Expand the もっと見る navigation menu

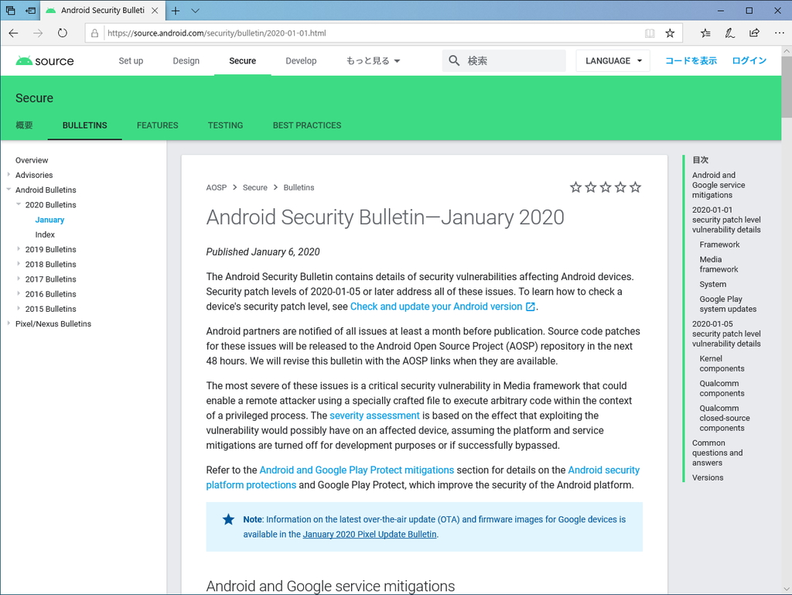372,60
